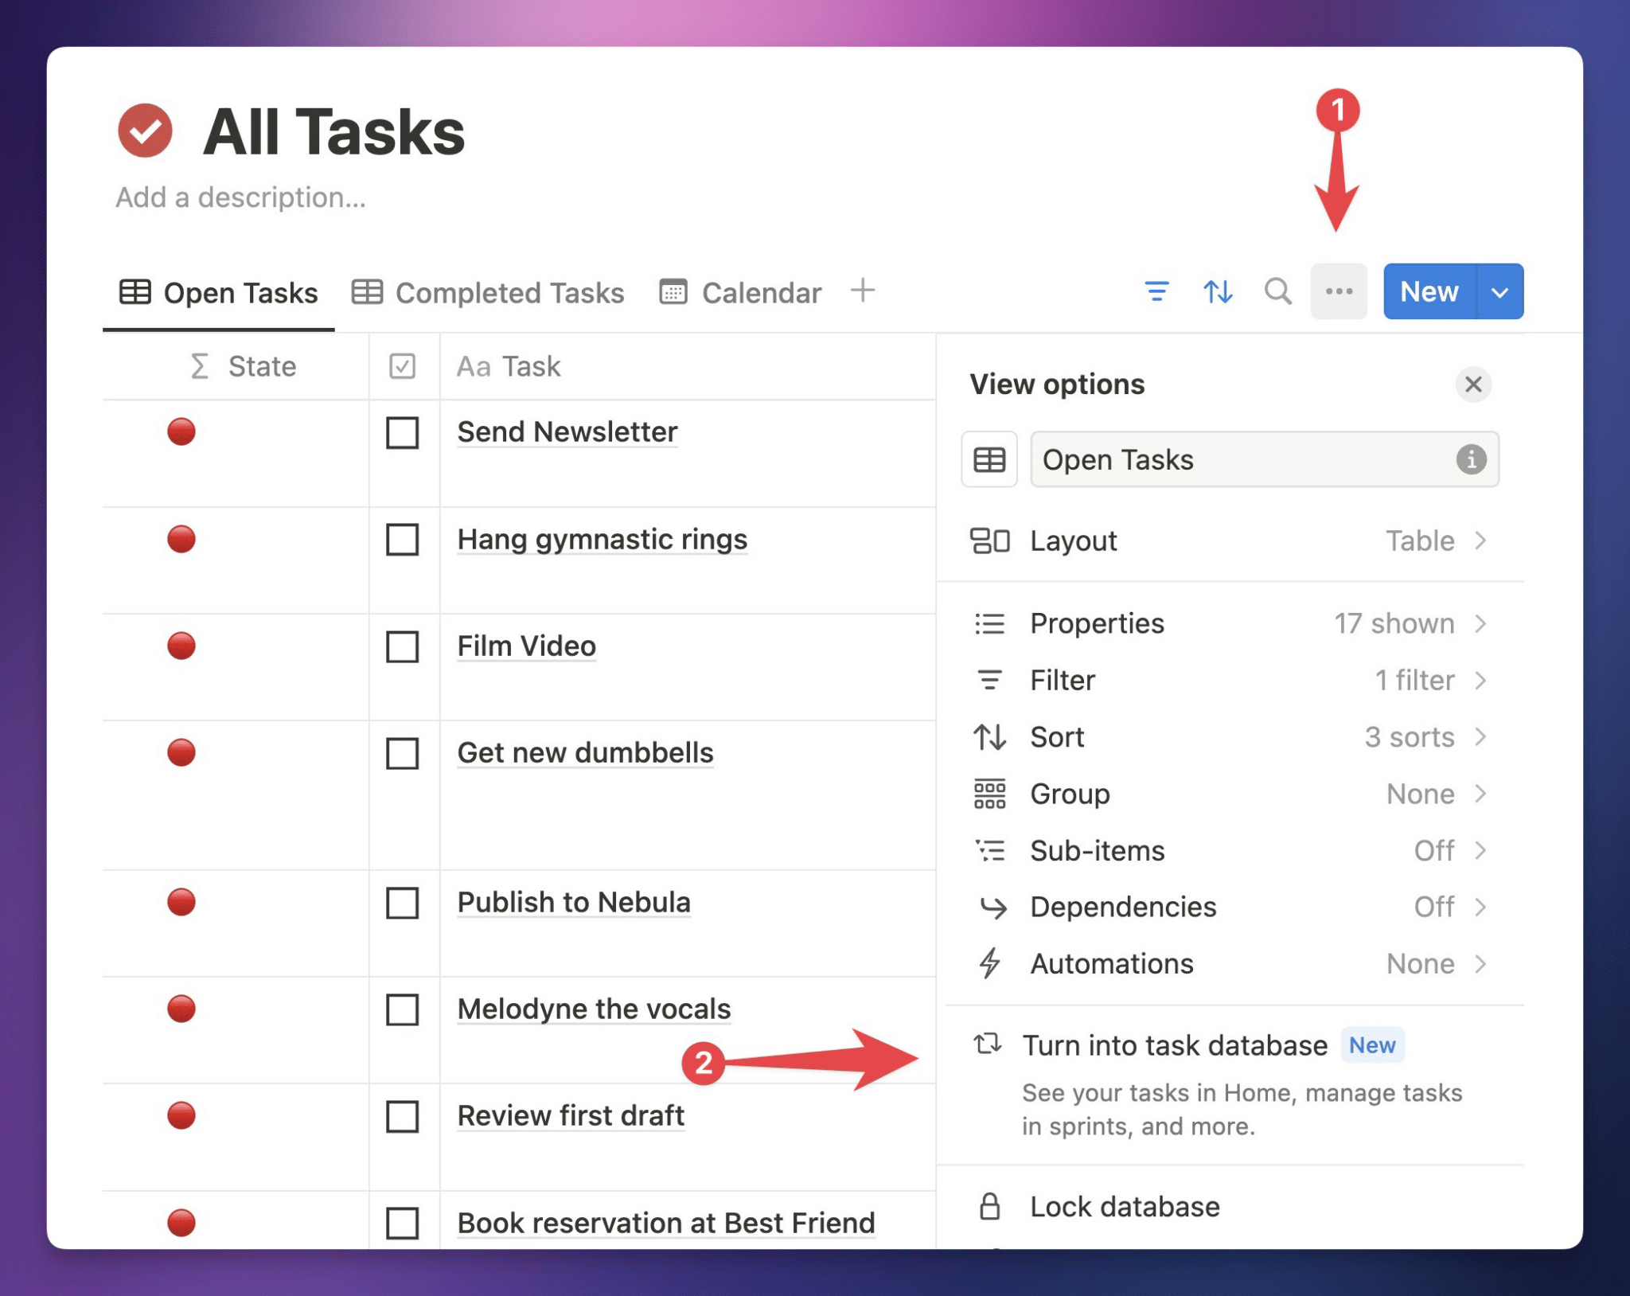Click the table layout icon beside Open Tasks
The width and height of the screenshot is (1630, 1296).
989,459
